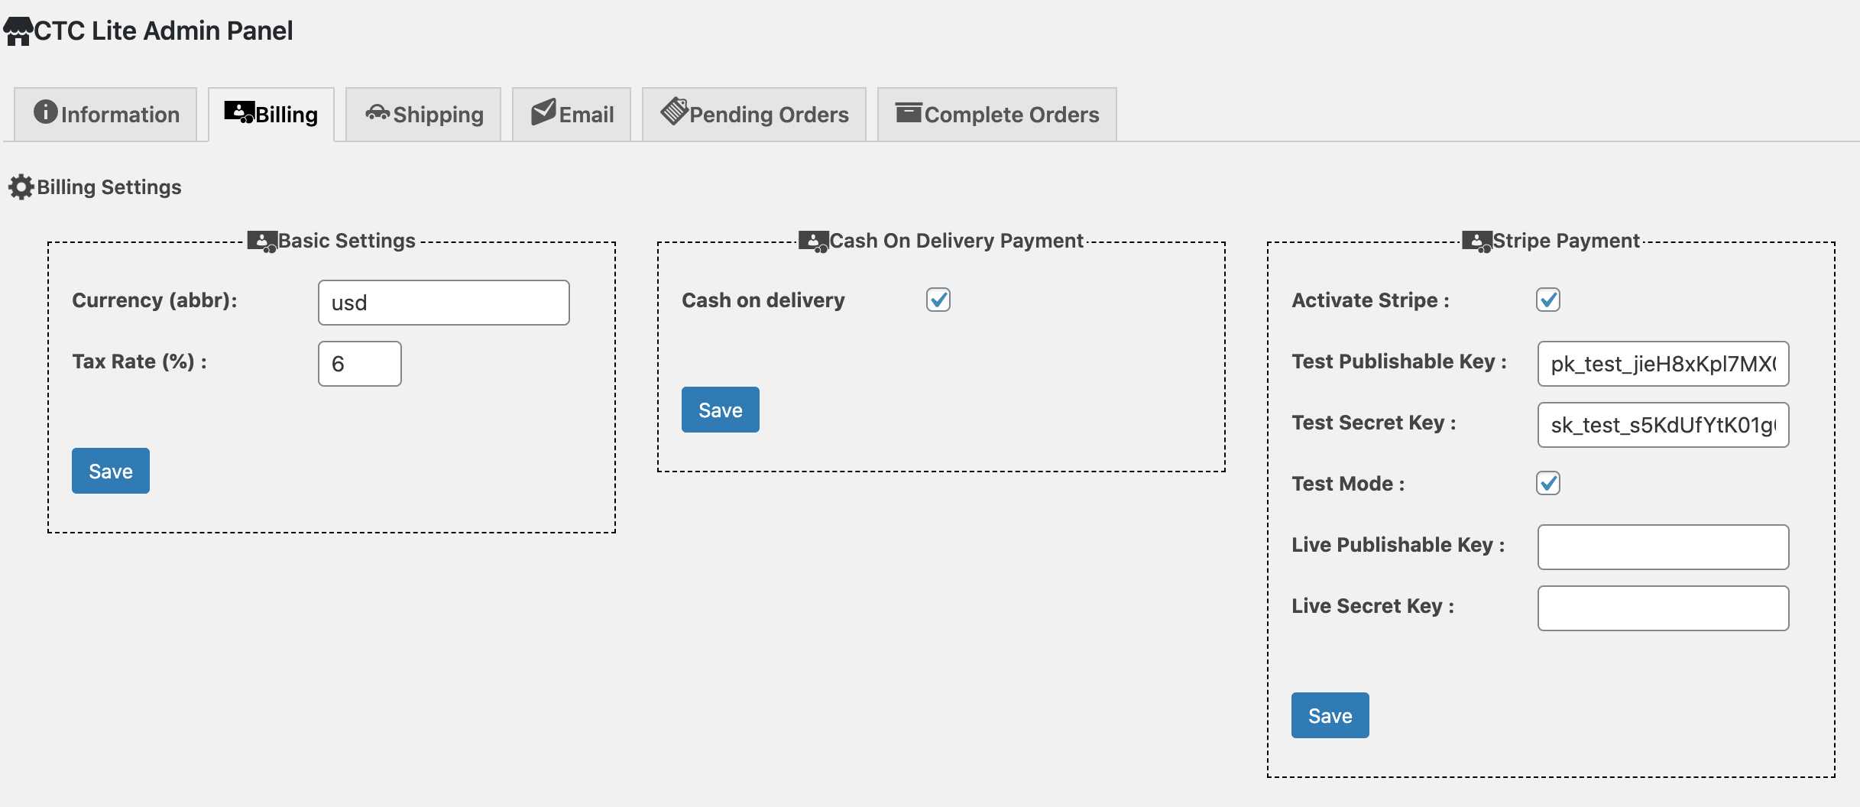This screenshot has width=1860, height=807.
Task: Uncheck the Cash on delivery checkbox
Action: click(938, 300)
